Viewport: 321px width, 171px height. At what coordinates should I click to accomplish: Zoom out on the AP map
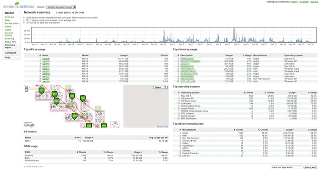click(x=27, y=90)
